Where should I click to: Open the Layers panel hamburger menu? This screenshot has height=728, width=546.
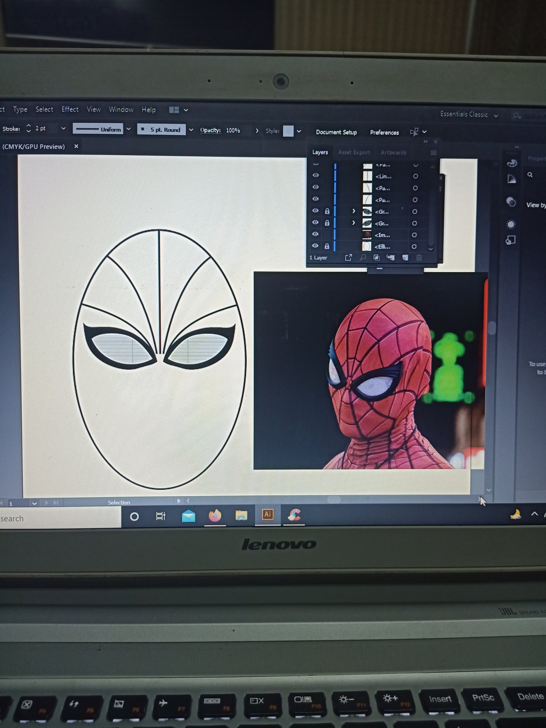433,153
